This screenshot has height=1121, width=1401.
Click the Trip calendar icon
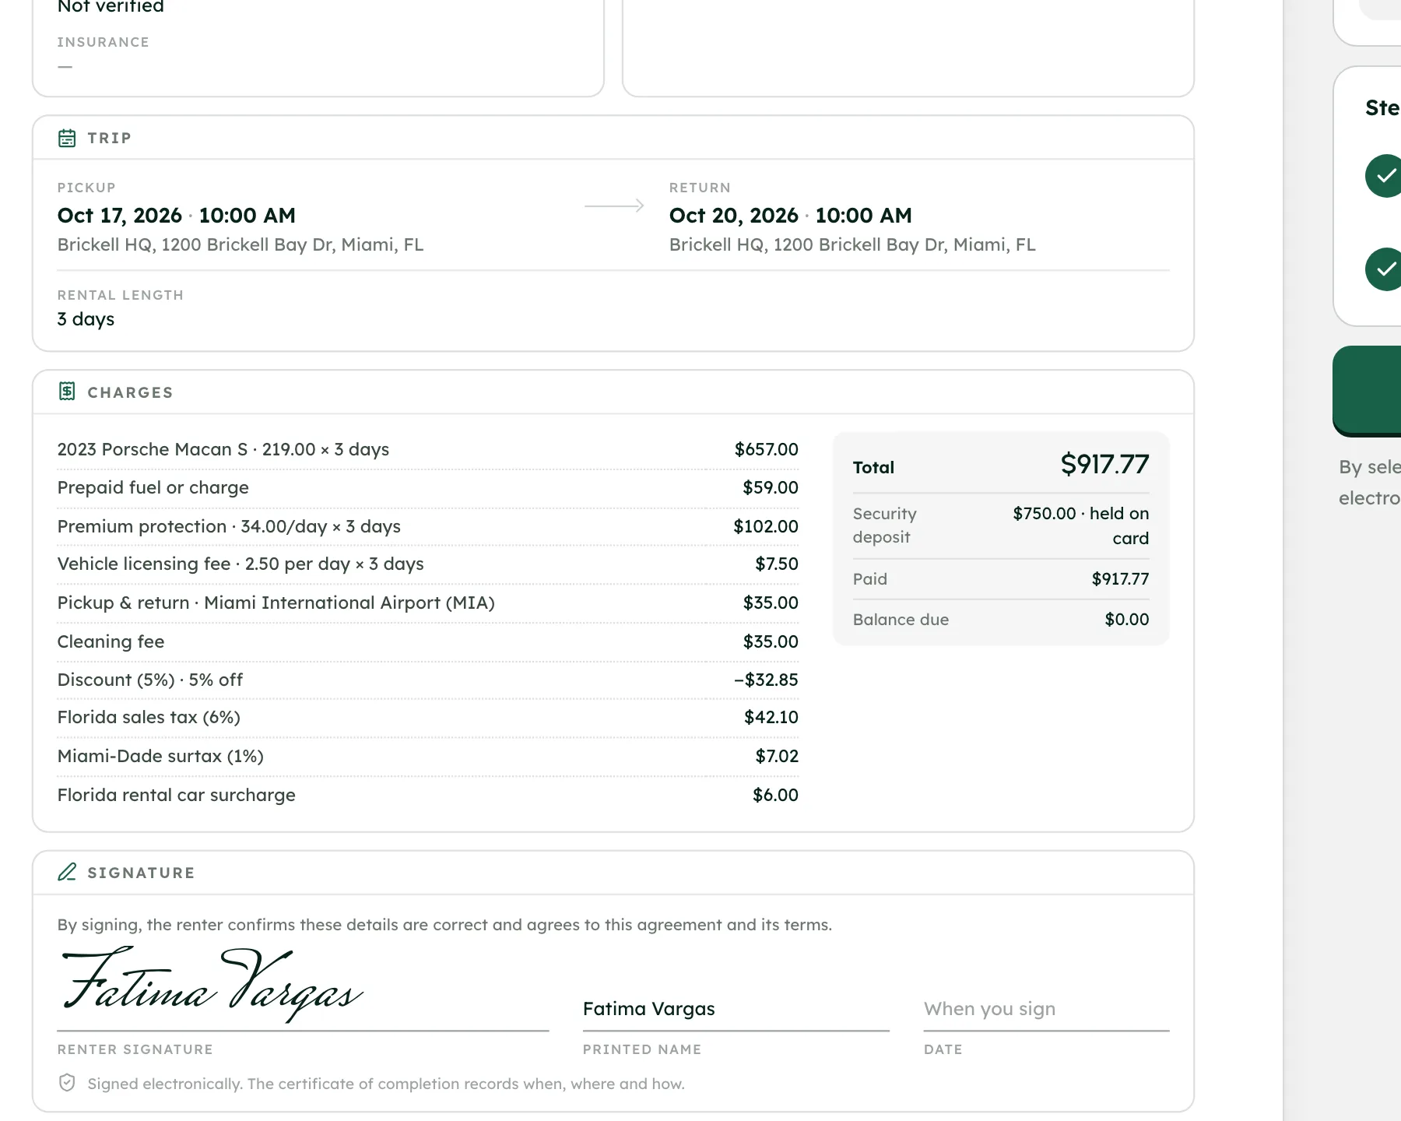(x=67, y=138)
